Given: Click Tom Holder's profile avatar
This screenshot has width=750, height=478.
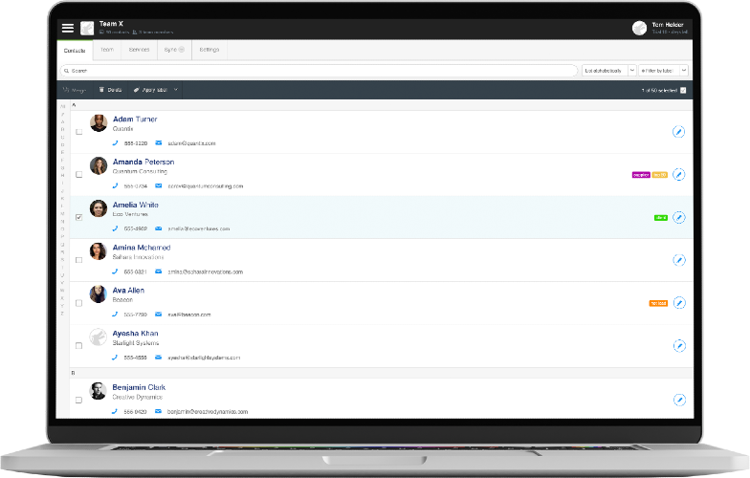Looking at the screenshot, I should tap(639, 29).
